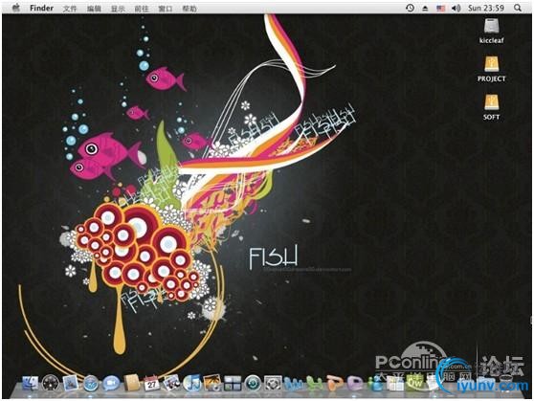Click the Time Machine menu bar icon
534x401 pixels.
coord(410,8)
